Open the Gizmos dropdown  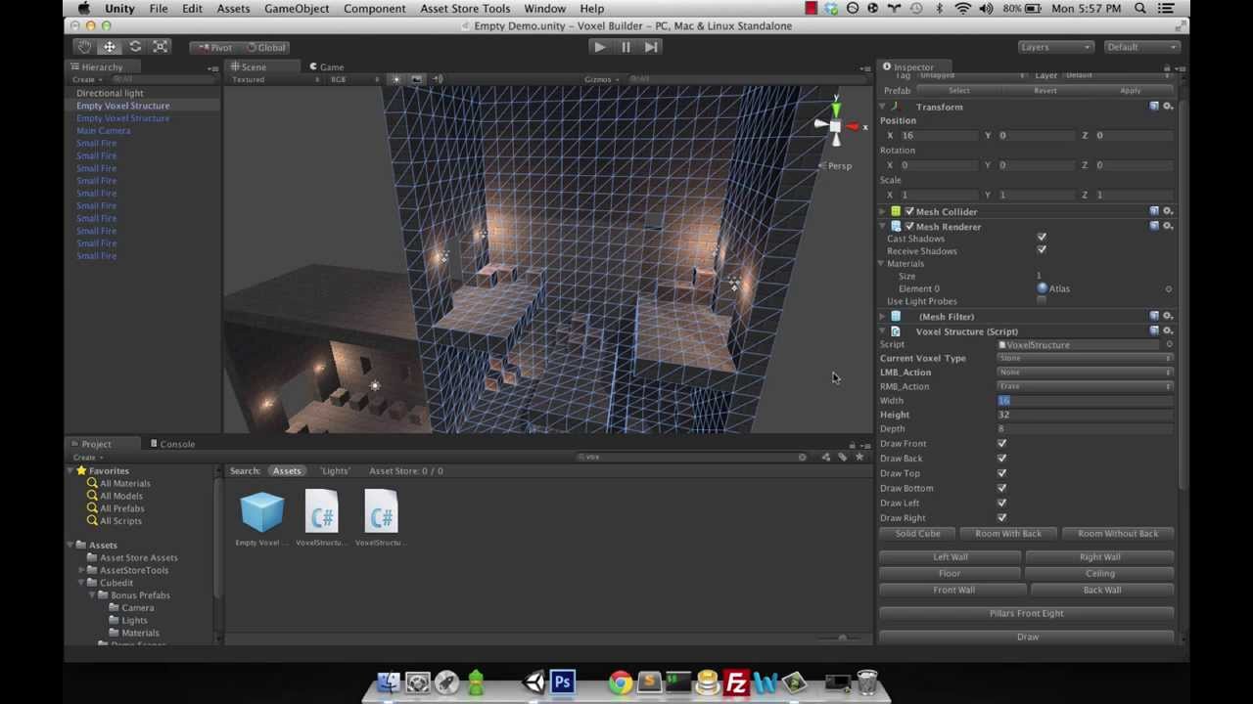(602, 79)
